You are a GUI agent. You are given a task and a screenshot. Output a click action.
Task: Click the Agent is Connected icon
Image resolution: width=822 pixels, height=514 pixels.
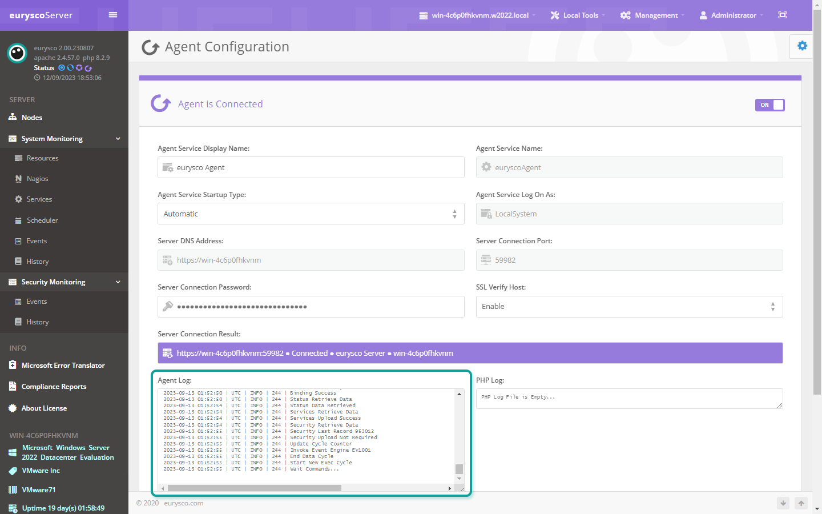tap(161, 103)
